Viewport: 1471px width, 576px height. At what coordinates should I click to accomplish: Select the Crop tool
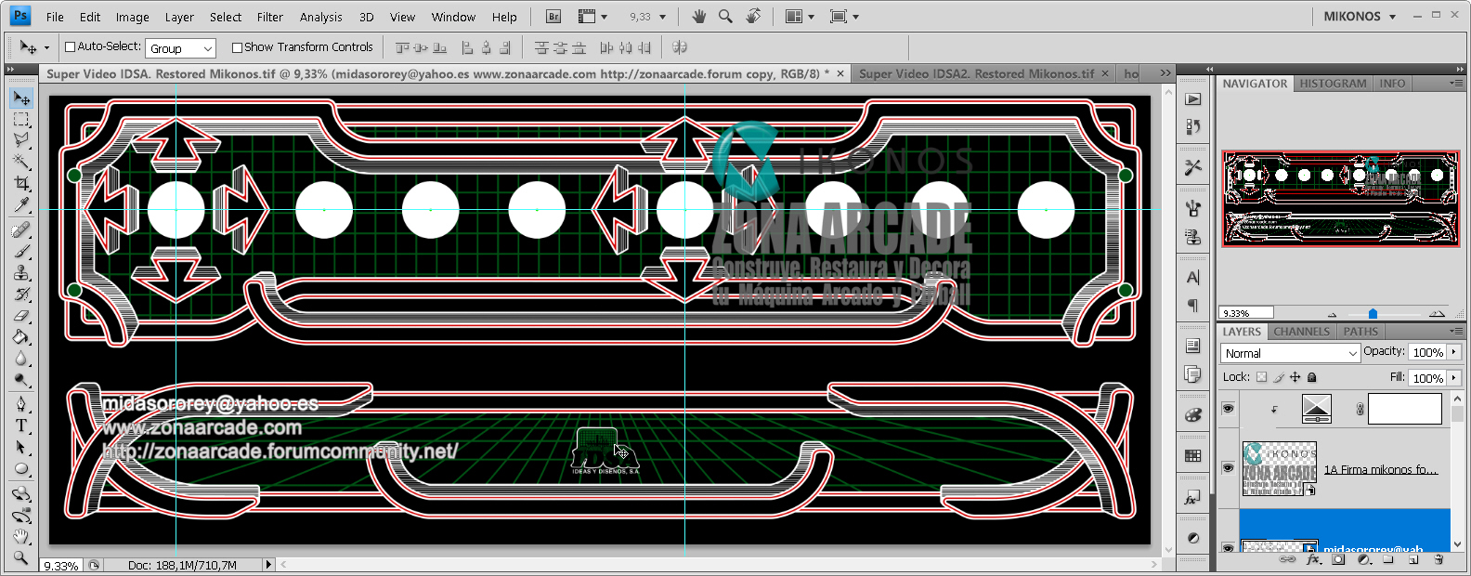point(20,184)
